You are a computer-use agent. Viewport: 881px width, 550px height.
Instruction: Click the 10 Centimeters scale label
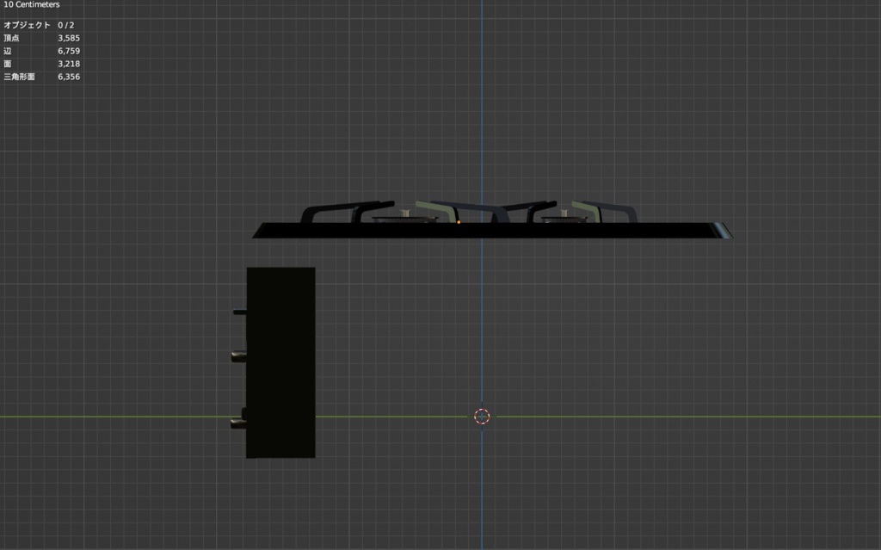point(33,4)
